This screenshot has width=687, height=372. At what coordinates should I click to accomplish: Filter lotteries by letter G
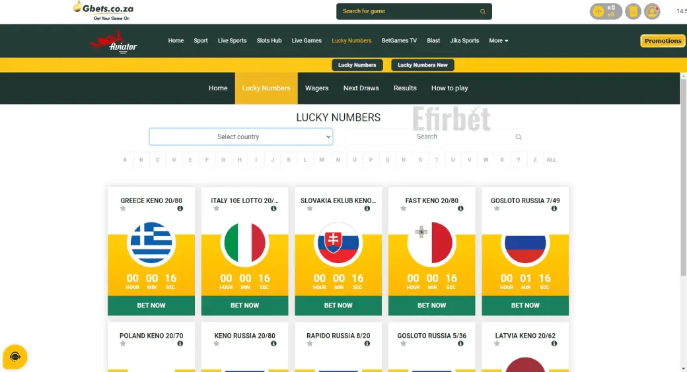pos(223,160)
